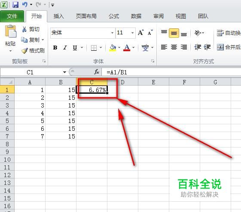
Task: Open the font name dropdown (宋体)
Action: [x=113, y=33]
